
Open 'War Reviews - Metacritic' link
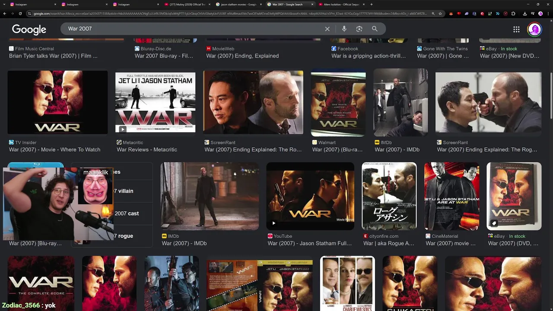pos(147,149)
